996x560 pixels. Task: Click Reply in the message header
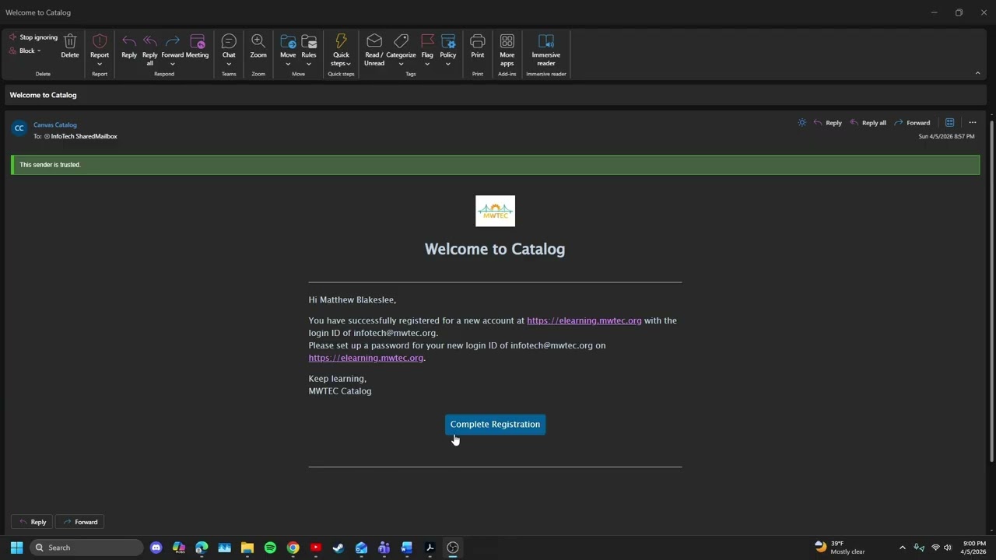coord(827,123)
